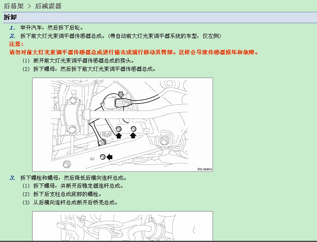This screenshot has width=317, height=242.
Task: Click step number 3.
Action: pos(12,178)
